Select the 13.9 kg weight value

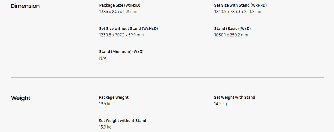click(x=105, y=127)
